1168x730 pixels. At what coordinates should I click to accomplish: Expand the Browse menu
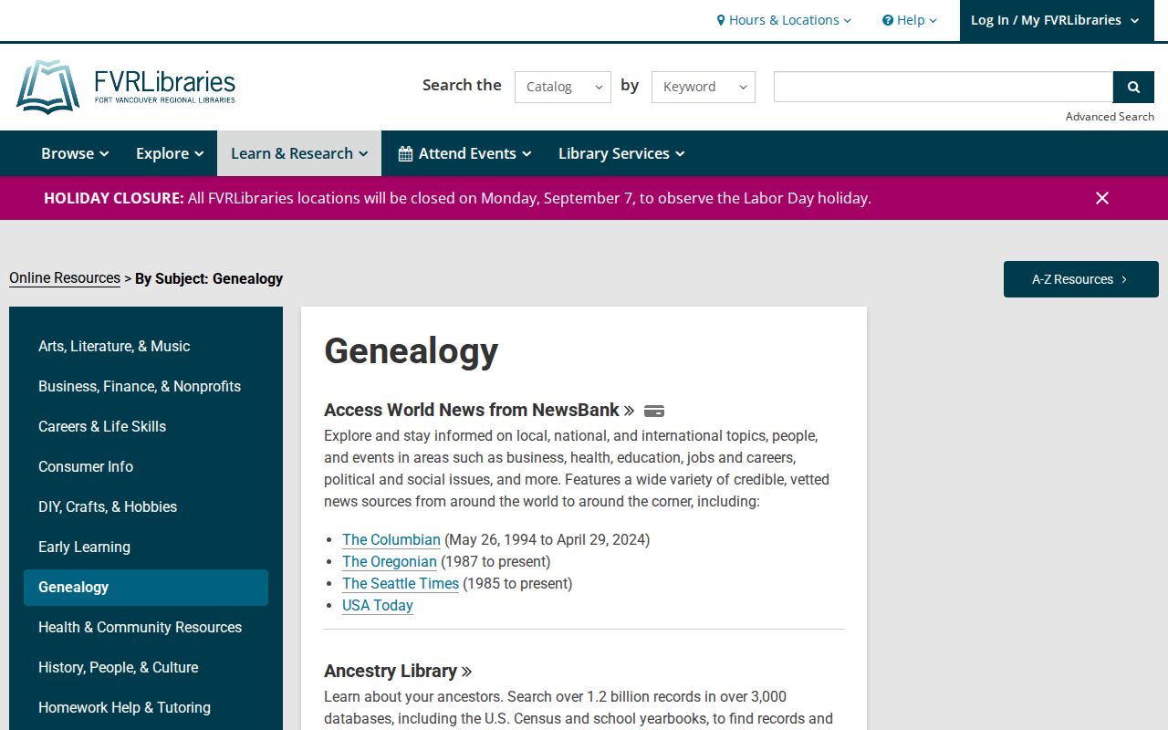(x=75, y=153)
